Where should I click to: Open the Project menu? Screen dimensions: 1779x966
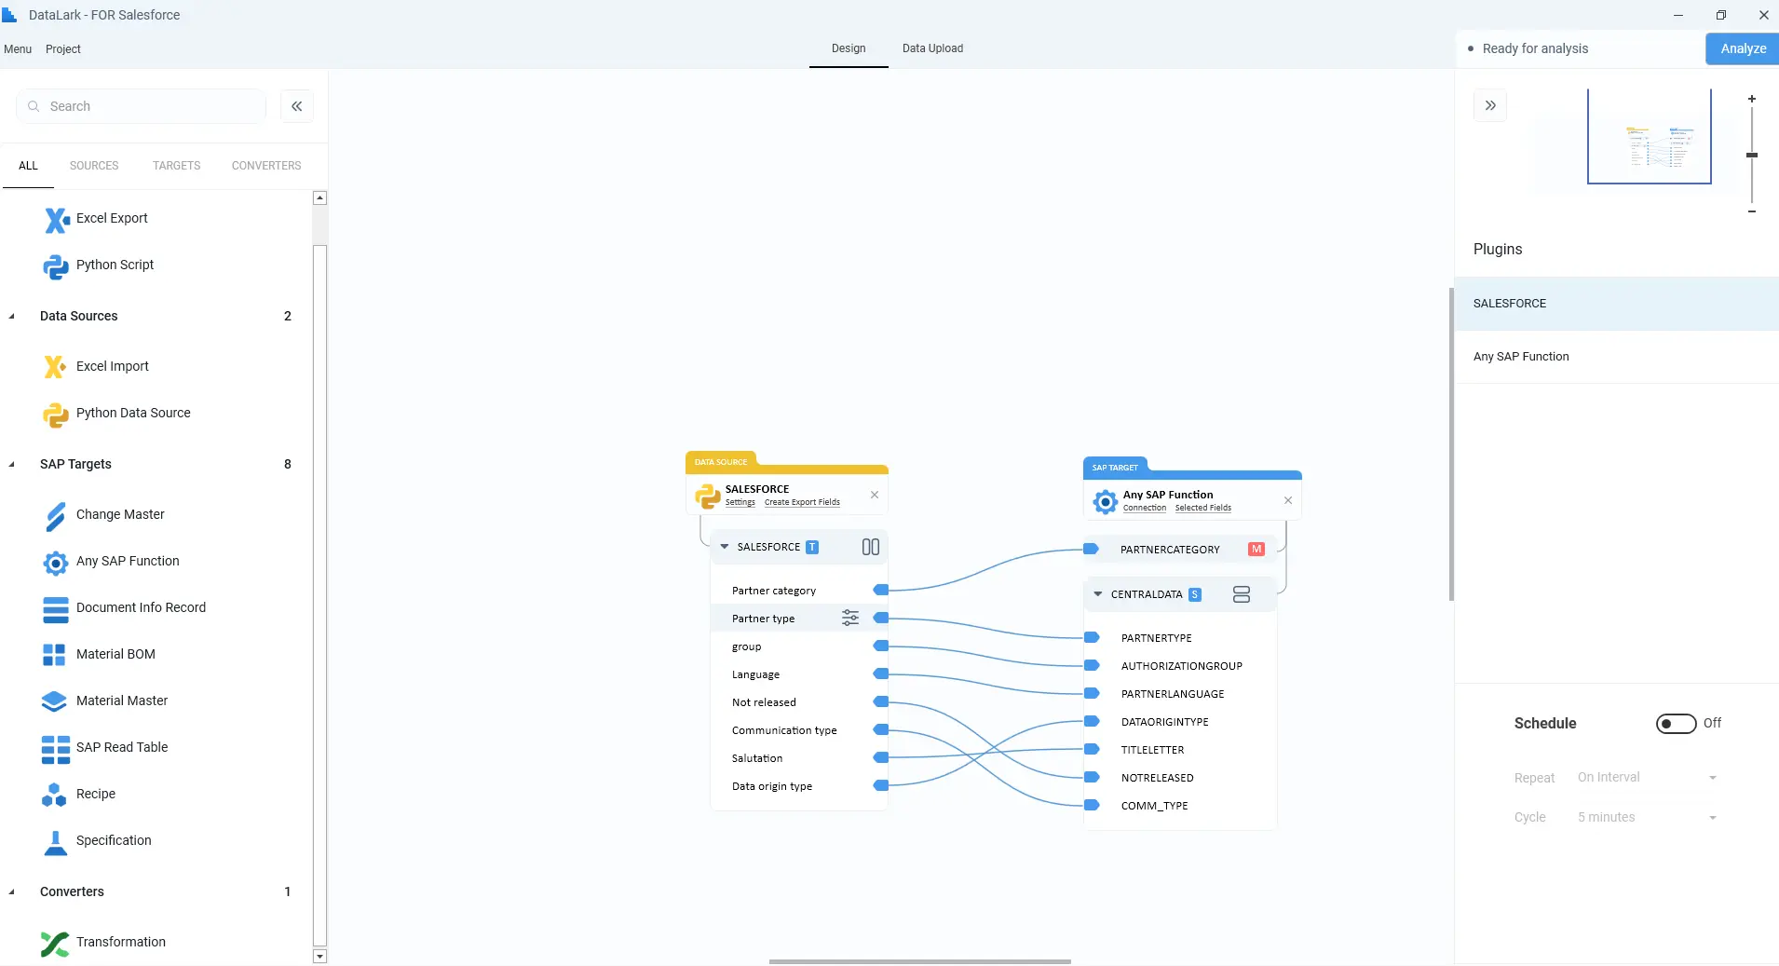point(63,49)
